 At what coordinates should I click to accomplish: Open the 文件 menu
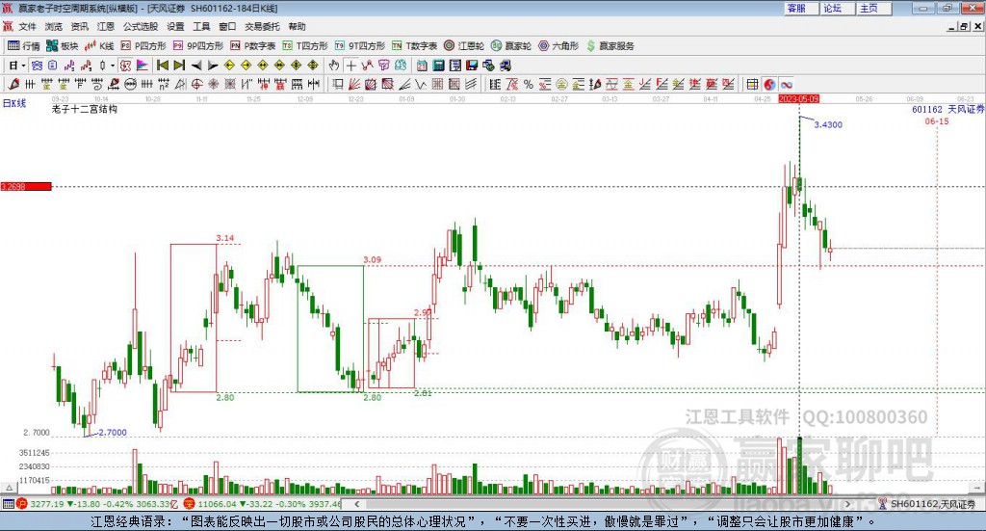(x=27, y=26)
